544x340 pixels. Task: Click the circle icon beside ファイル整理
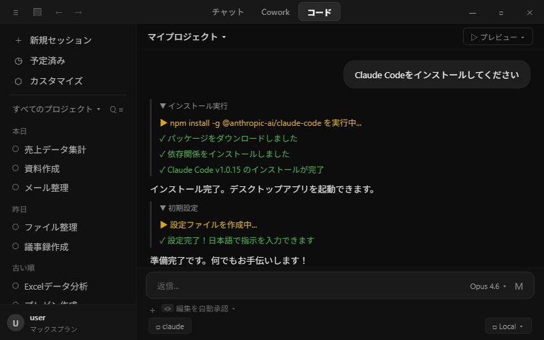pos(16,226)
